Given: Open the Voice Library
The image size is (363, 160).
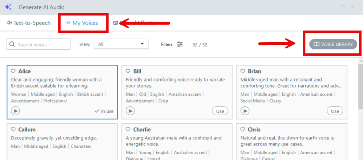Looking at the screenshot, I should click(333, 44).
